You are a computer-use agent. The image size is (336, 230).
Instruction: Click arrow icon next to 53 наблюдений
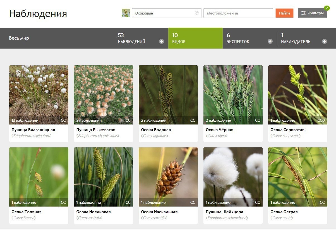[x=162, y=41]
